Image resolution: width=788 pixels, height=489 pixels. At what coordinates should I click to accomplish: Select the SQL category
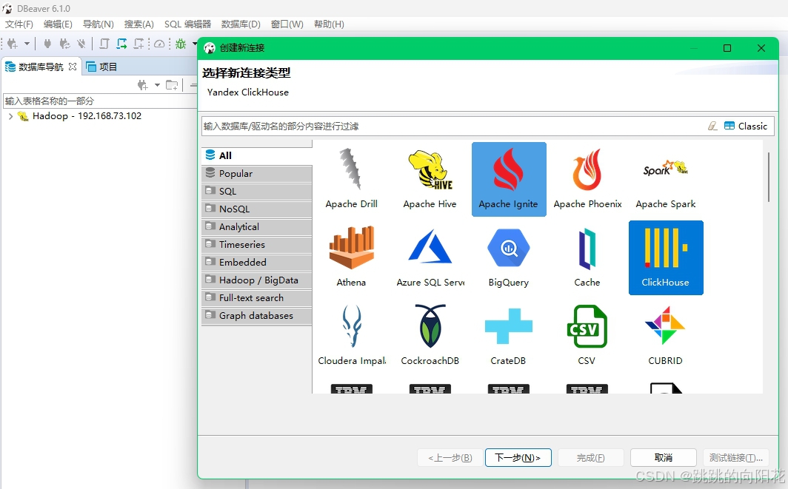[x=257, y=192]
